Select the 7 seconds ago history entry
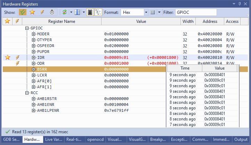The width and height of the screenshot is (251, 145). (202, 125)
